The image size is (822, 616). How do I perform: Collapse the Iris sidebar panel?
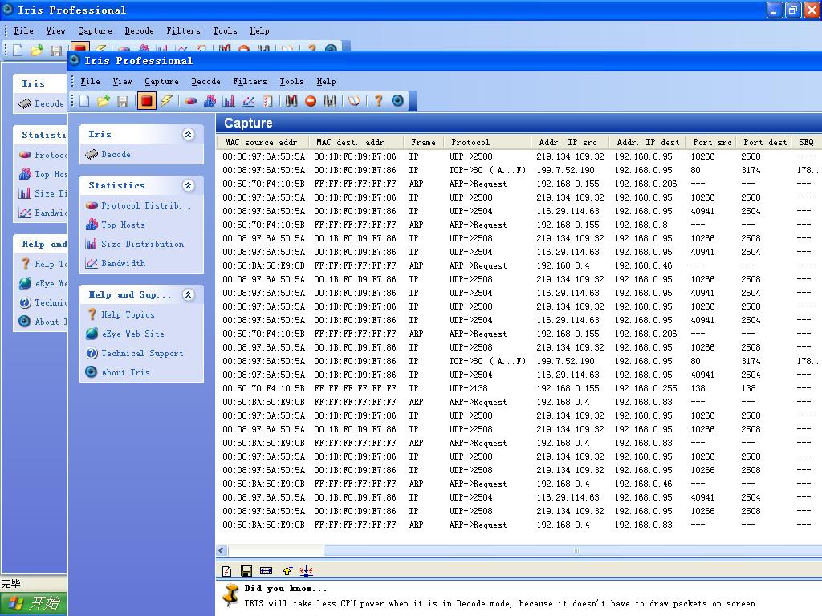point(189,135)
